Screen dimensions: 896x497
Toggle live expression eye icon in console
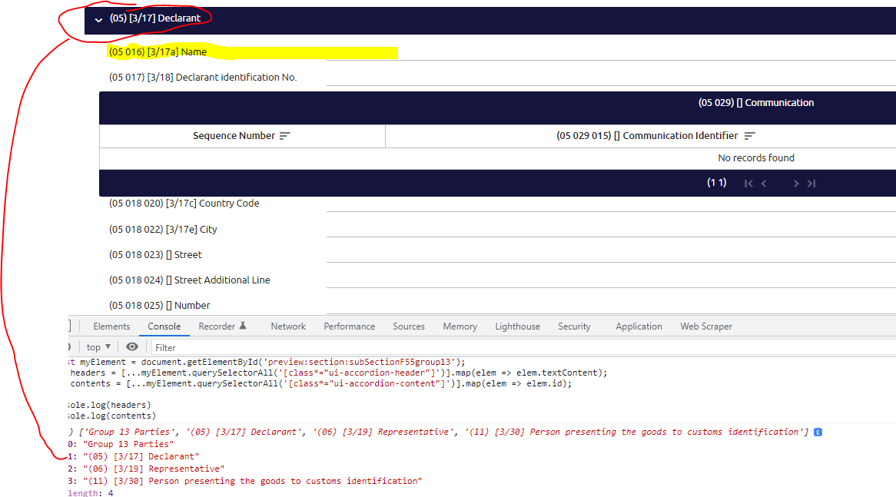(132, 346)
